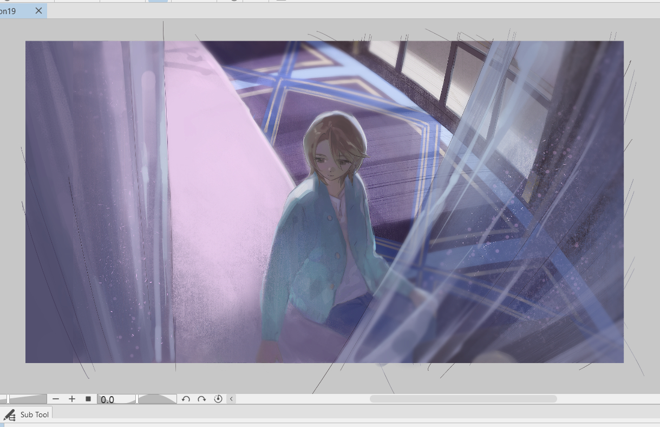Click the square fit-to-screen icon

88,399
